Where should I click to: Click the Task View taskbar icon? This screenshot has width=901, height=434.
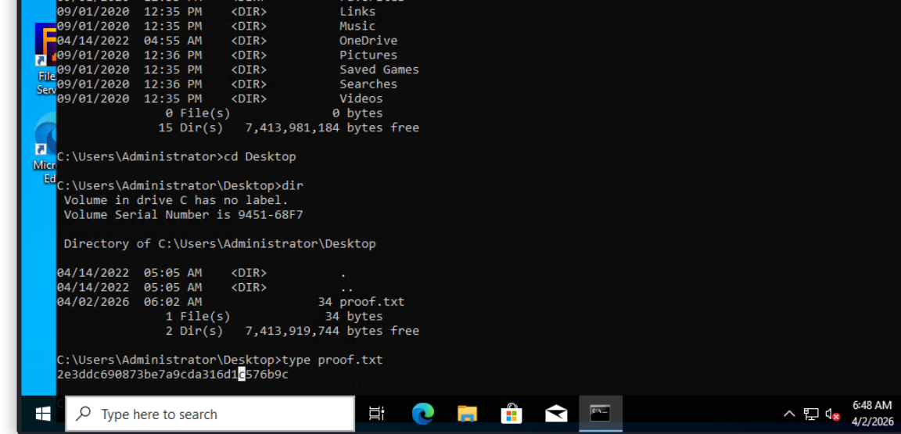377,414
